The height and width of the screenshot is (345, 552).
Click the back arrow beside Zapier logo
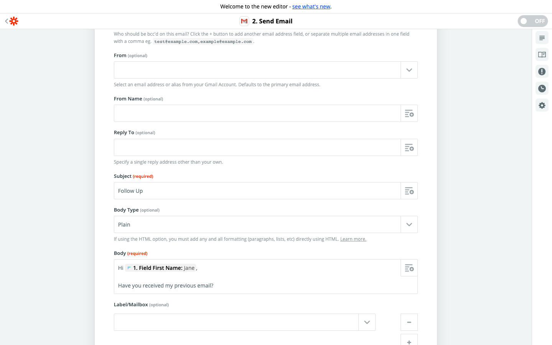[7, 21]
